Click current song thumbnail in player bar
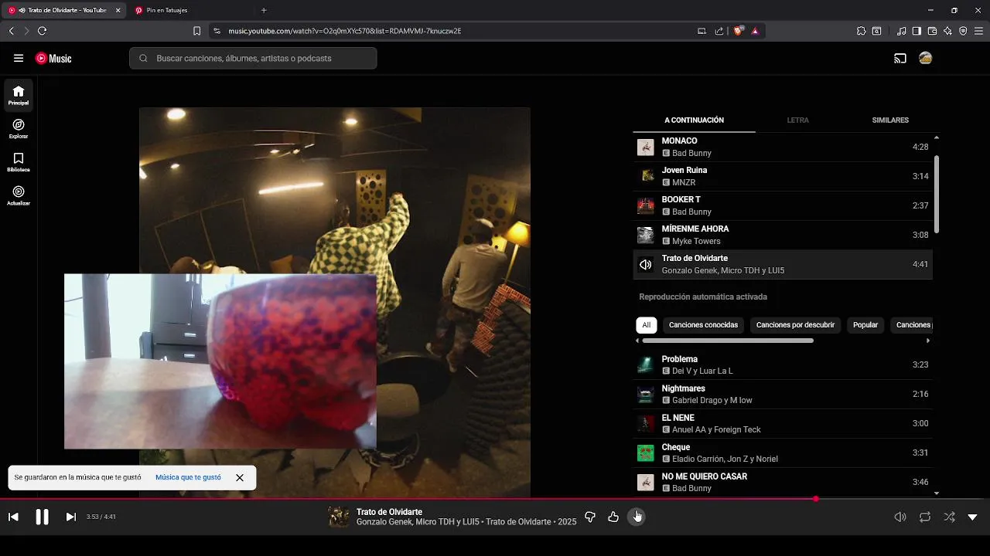990x556 pixels. [x=339, y=517]
